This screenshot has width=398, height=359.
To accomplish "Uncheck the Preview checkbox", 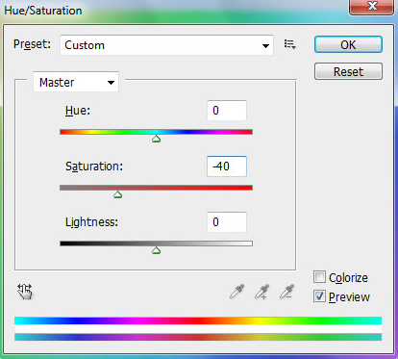I will click(x=319, y=296).
